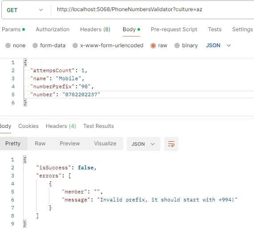
Task: Open response JSON format dropdown
Action: pos(144,144)
